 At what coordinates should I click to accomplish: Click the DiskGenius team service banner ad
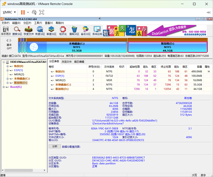177,31
